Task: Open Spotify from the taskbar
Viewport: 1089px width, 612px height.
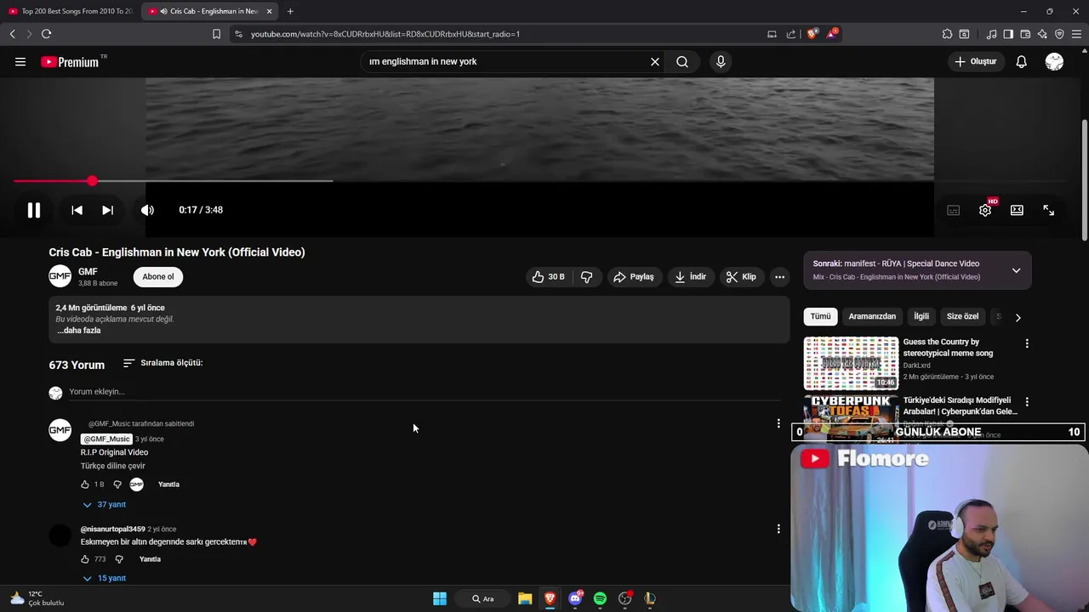Action: pos(600,598)
